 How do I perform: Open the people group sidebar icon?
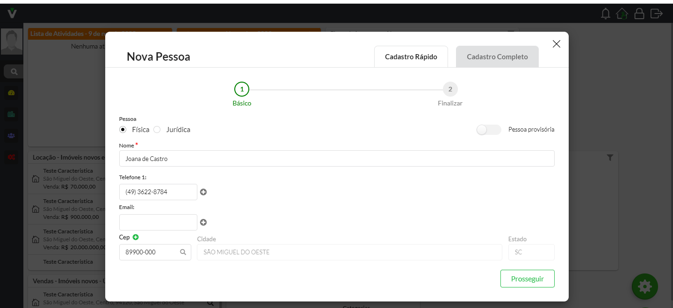pyautogui.click(x=12, y=136)
